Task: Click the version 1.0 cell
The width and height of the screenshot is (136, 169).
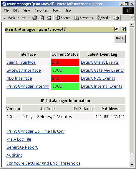Action: click(13, 117)
